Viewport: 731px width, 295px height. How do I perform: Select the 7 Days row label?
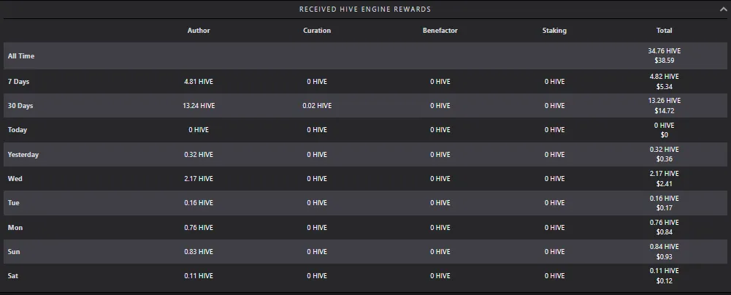click(19, 82)
